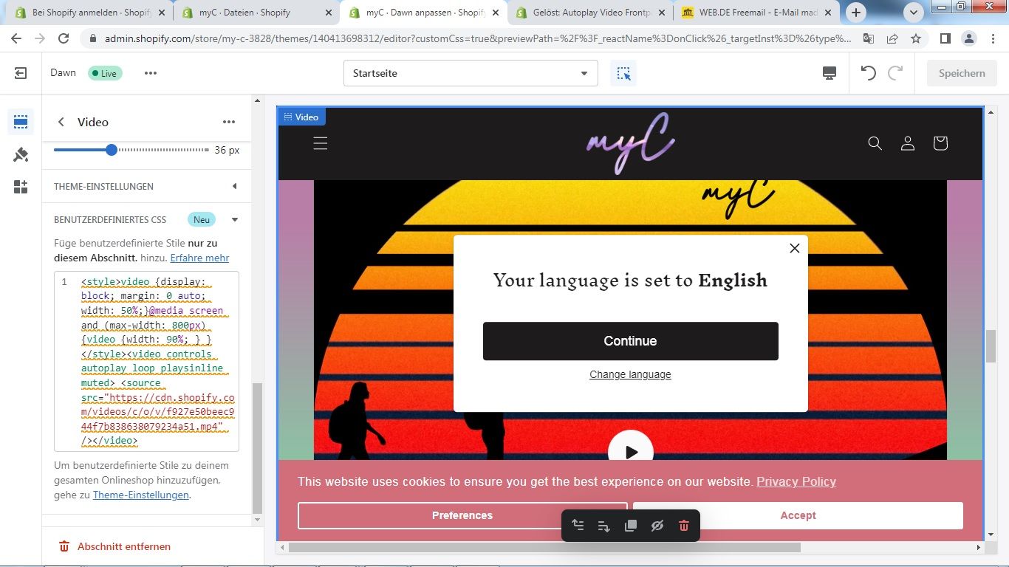Open the cart icon in store header
The height and width of the screenshot is (567, 1009).
[940, 143]
